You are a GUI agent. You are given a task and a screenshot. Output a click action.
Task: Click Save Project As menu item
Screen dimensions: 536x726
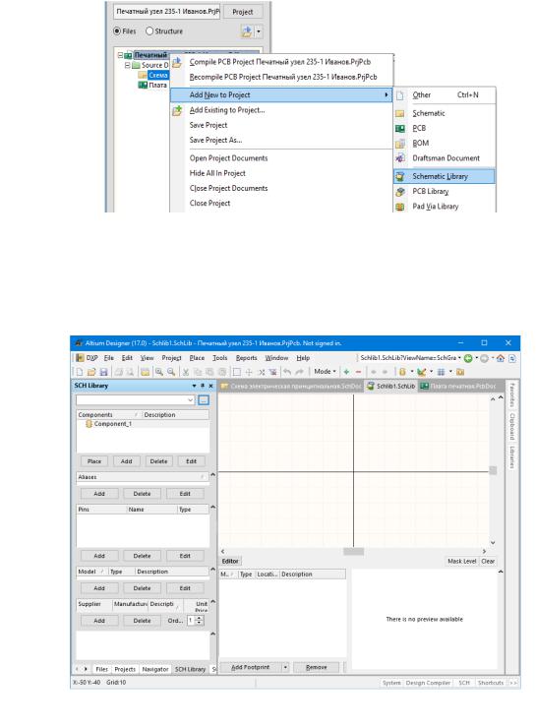215,140
